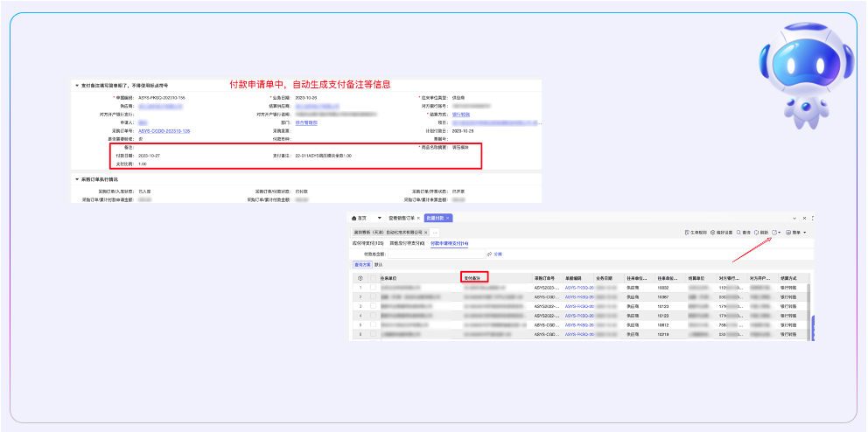Click the column settings icon in table header
868x432 pixels.
coord(360,277)
